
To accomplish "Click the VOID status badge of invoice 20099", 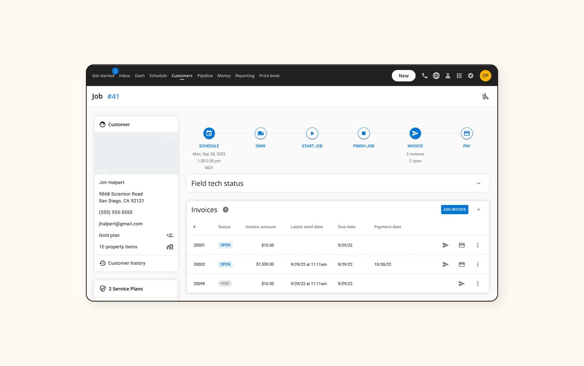I will pyautogui.click(x=225, y=284).
